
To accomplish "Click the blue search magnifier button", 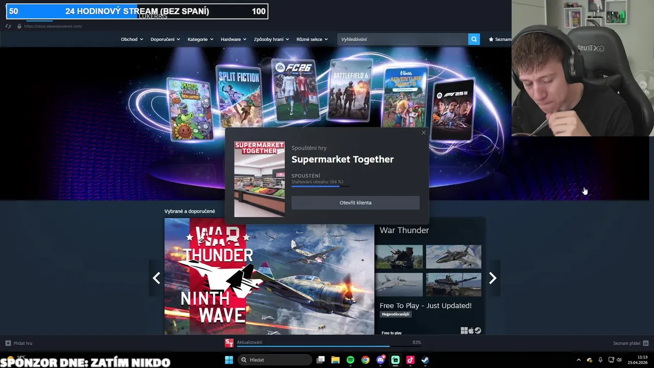I will coord(474,39).
